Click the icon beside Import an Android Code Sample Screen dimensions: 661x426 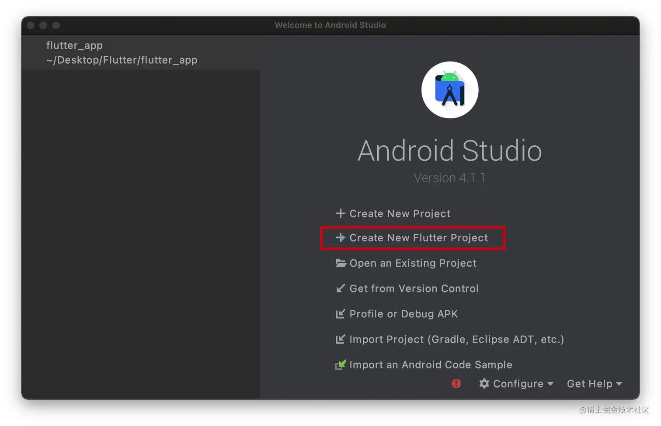[x=340, y=364]
